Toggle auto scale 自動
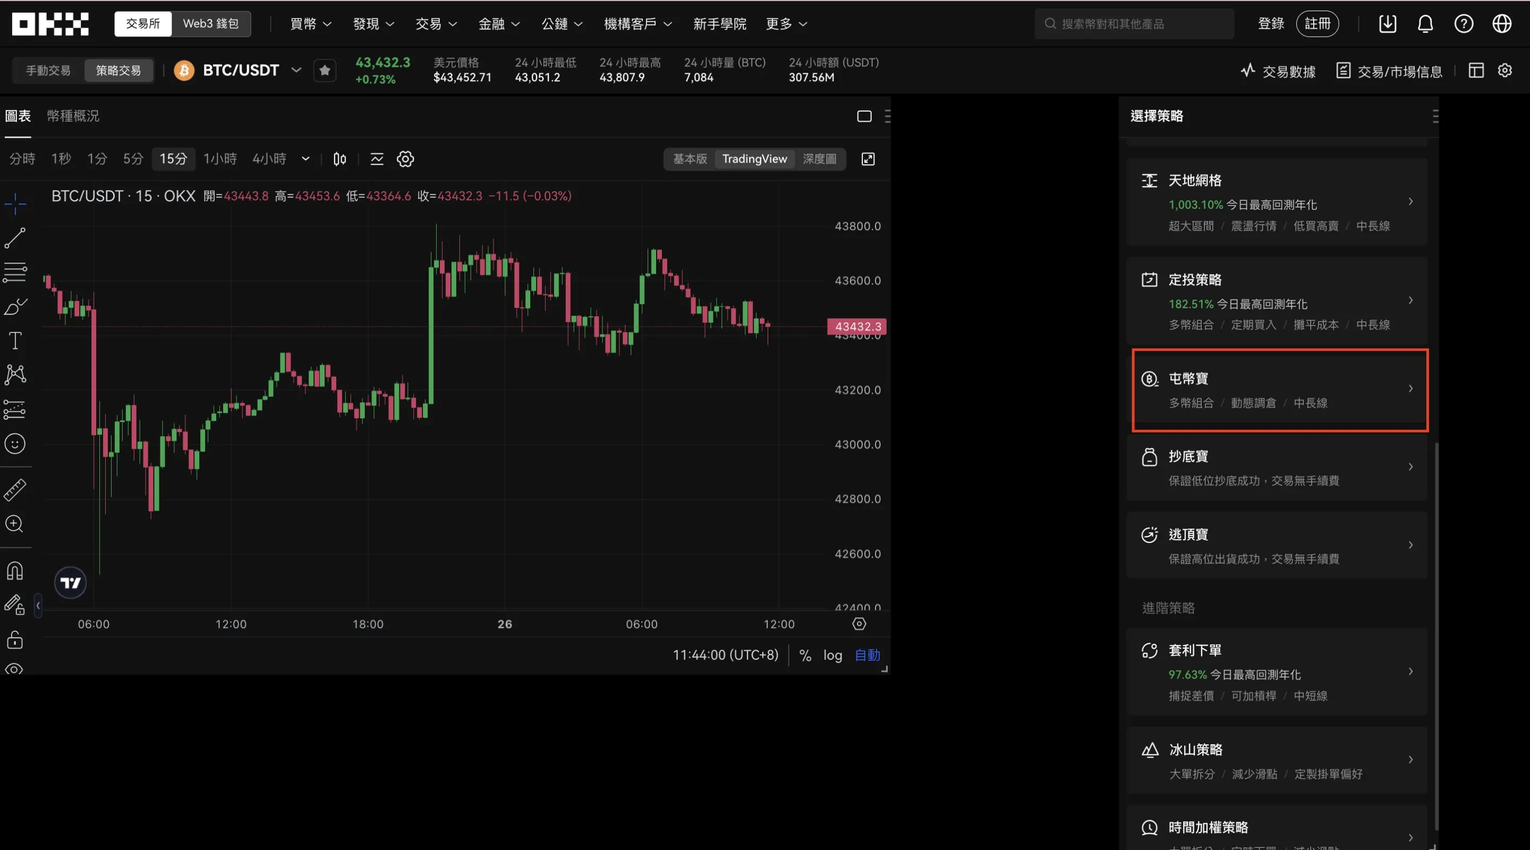The width and height of the screenshot is (1530, 850). (867, 655)
